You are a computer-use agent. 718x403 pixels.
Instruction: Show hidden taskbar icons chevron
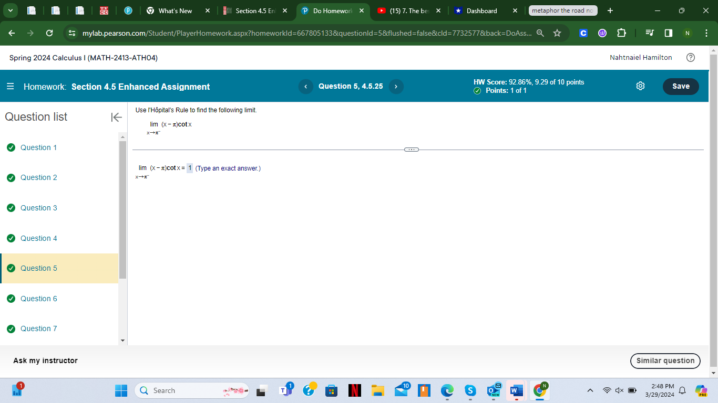[x=589, y=390]
